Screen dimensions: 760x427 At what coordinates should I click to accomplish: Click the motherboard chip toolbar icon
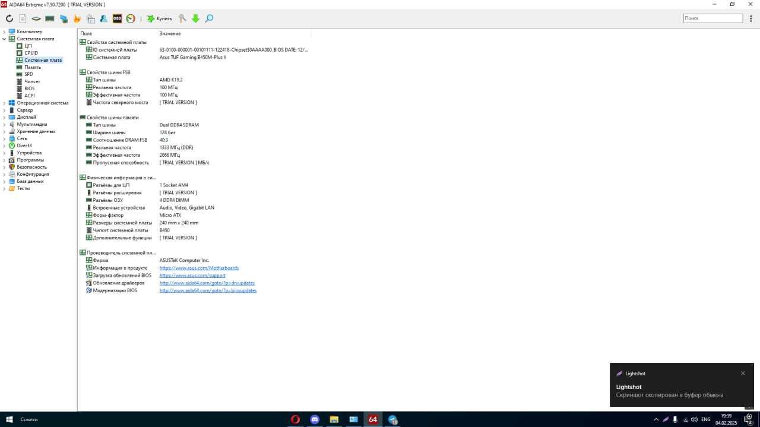click(36, 19)
